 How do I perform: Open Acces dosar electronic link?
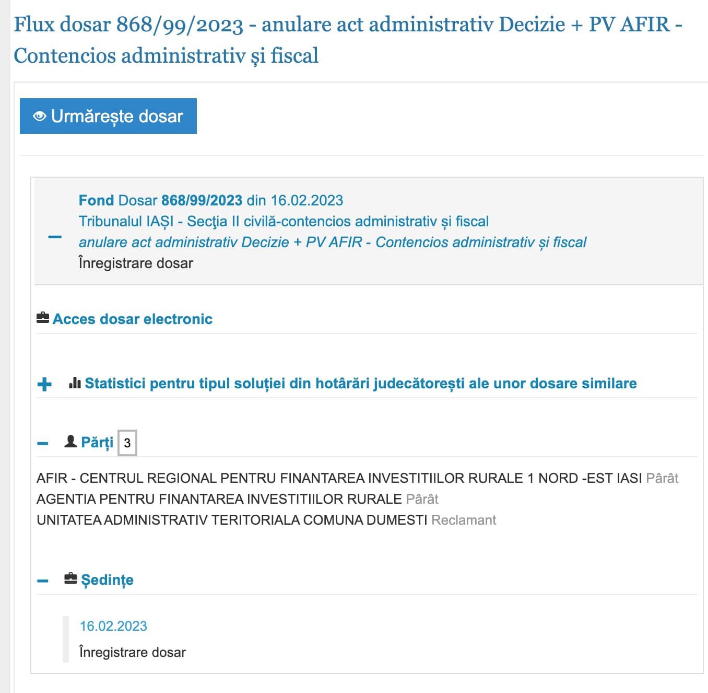coord(133,319)
